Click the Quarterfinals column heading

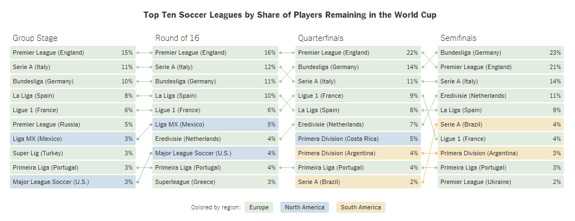click(x=320, y=38)
